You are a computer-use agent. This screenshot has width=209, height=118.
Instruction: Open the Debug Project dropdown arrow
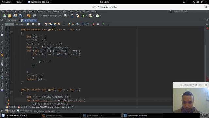pyautogui.click(x=93, y=16)
